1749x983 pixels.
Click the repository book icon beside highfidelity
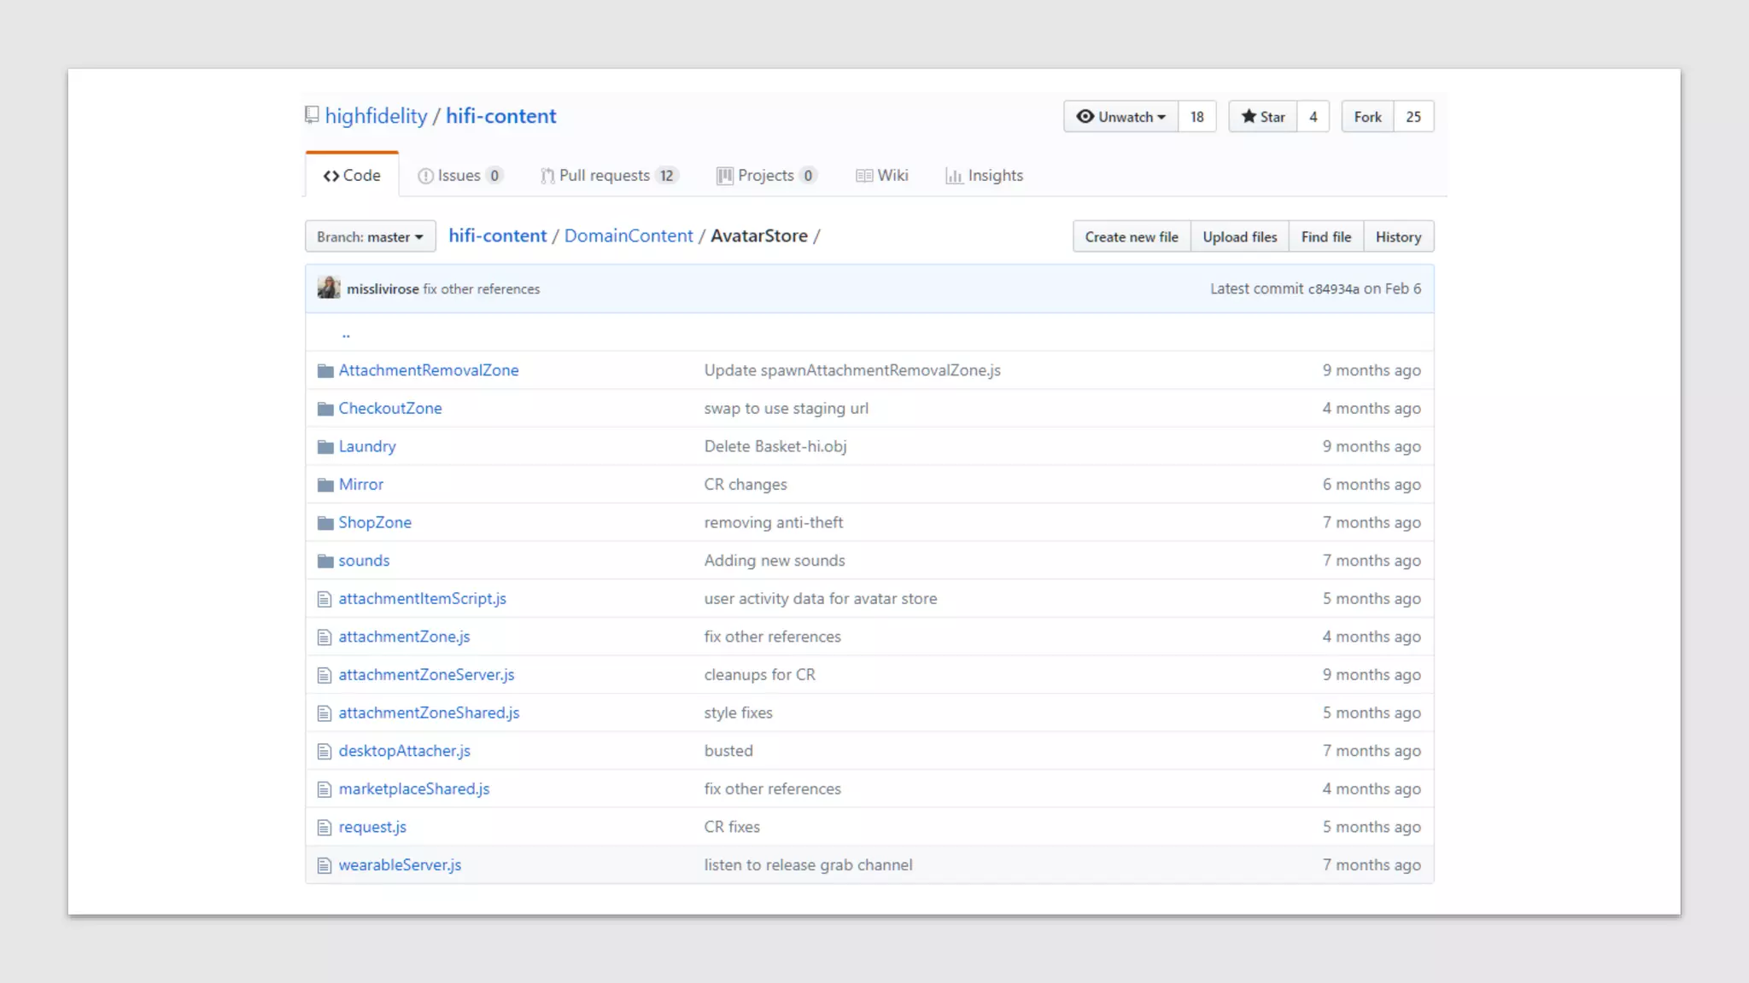click(312, 115)
